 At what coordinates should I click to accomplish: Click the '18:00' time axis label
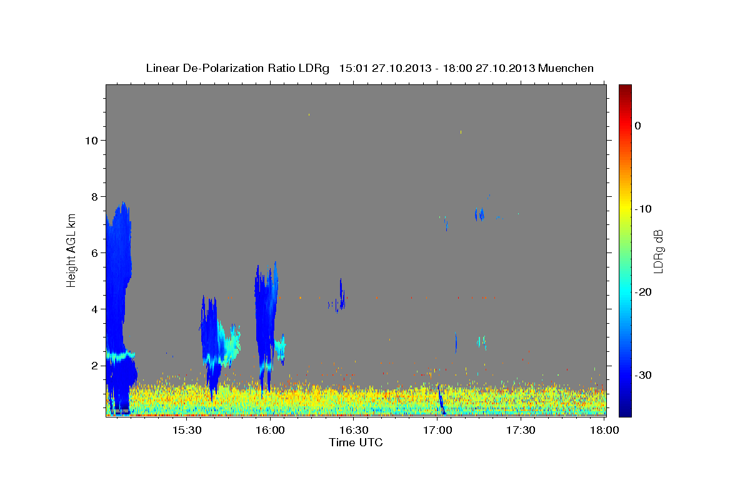pos(604,430)
